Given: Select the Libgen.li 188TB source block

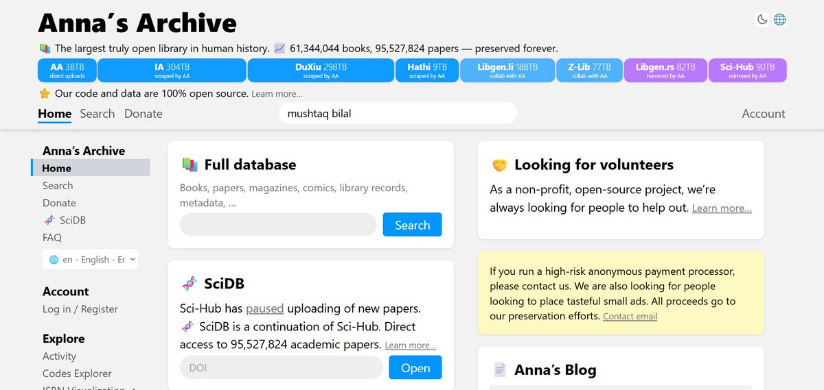Looking at the screenshot, I should click(507, 71).
